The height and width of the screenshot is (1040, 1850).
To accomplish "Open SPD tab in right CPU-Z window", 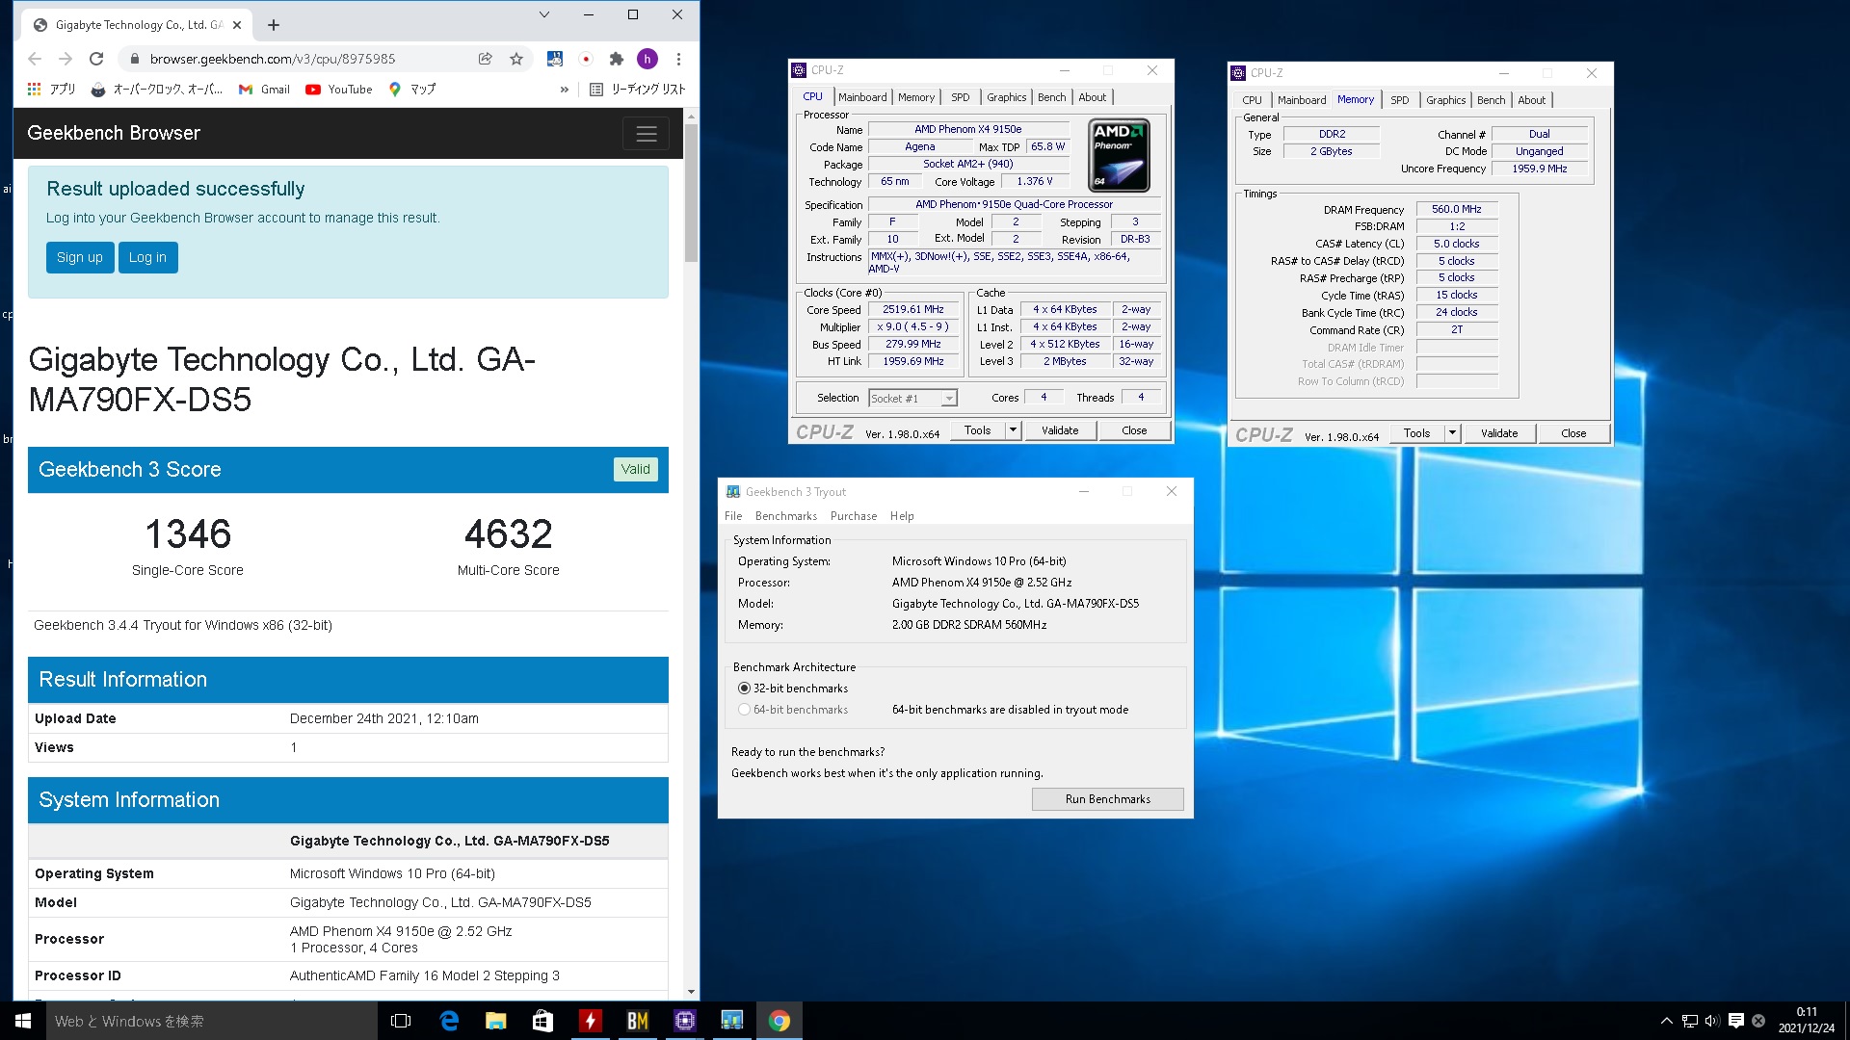I will (1400, 100).
